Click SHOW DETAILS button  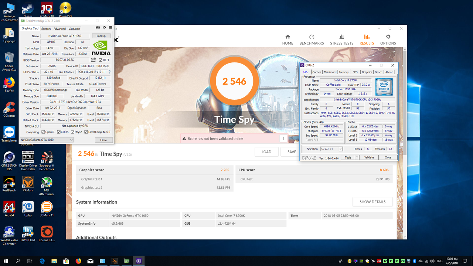tap(372, 202)
